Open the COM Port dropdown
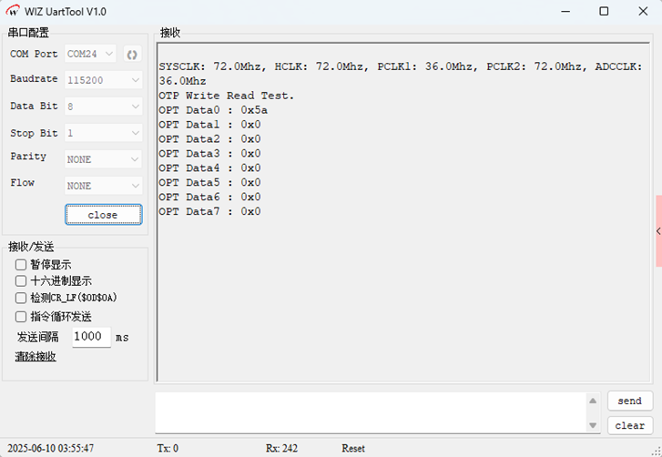The image size is (662, 457). [x=91, y=55]
